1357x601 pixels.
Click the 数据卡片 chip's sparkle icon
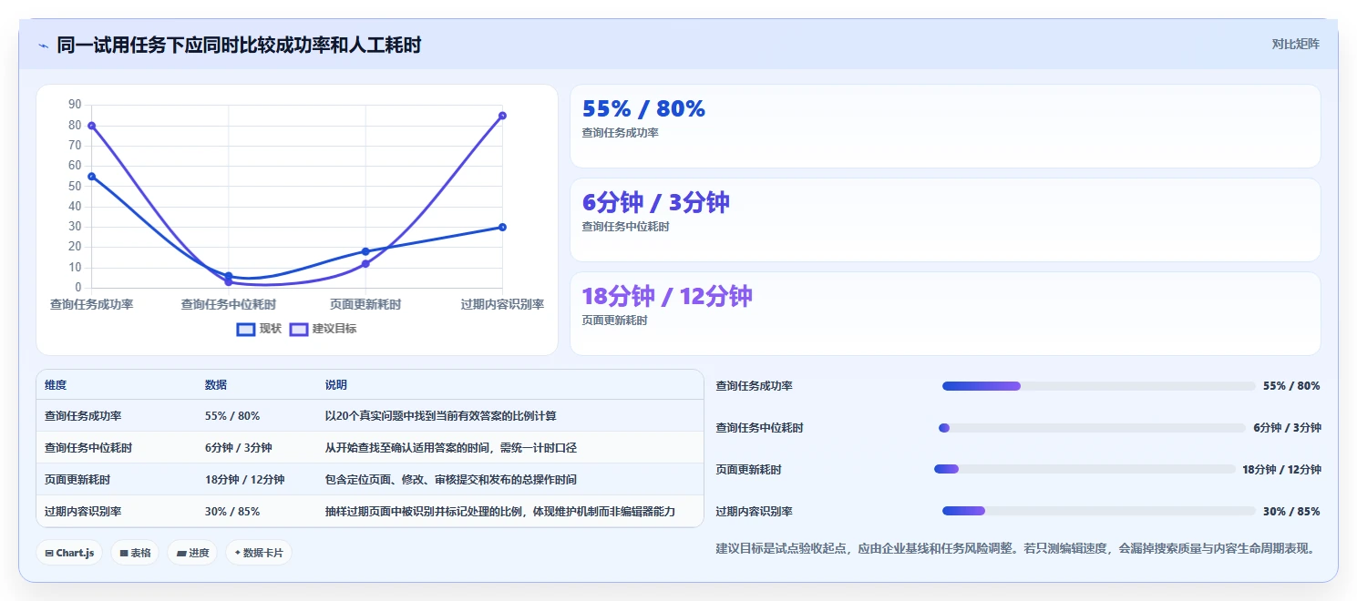click(x=237, y=553)
